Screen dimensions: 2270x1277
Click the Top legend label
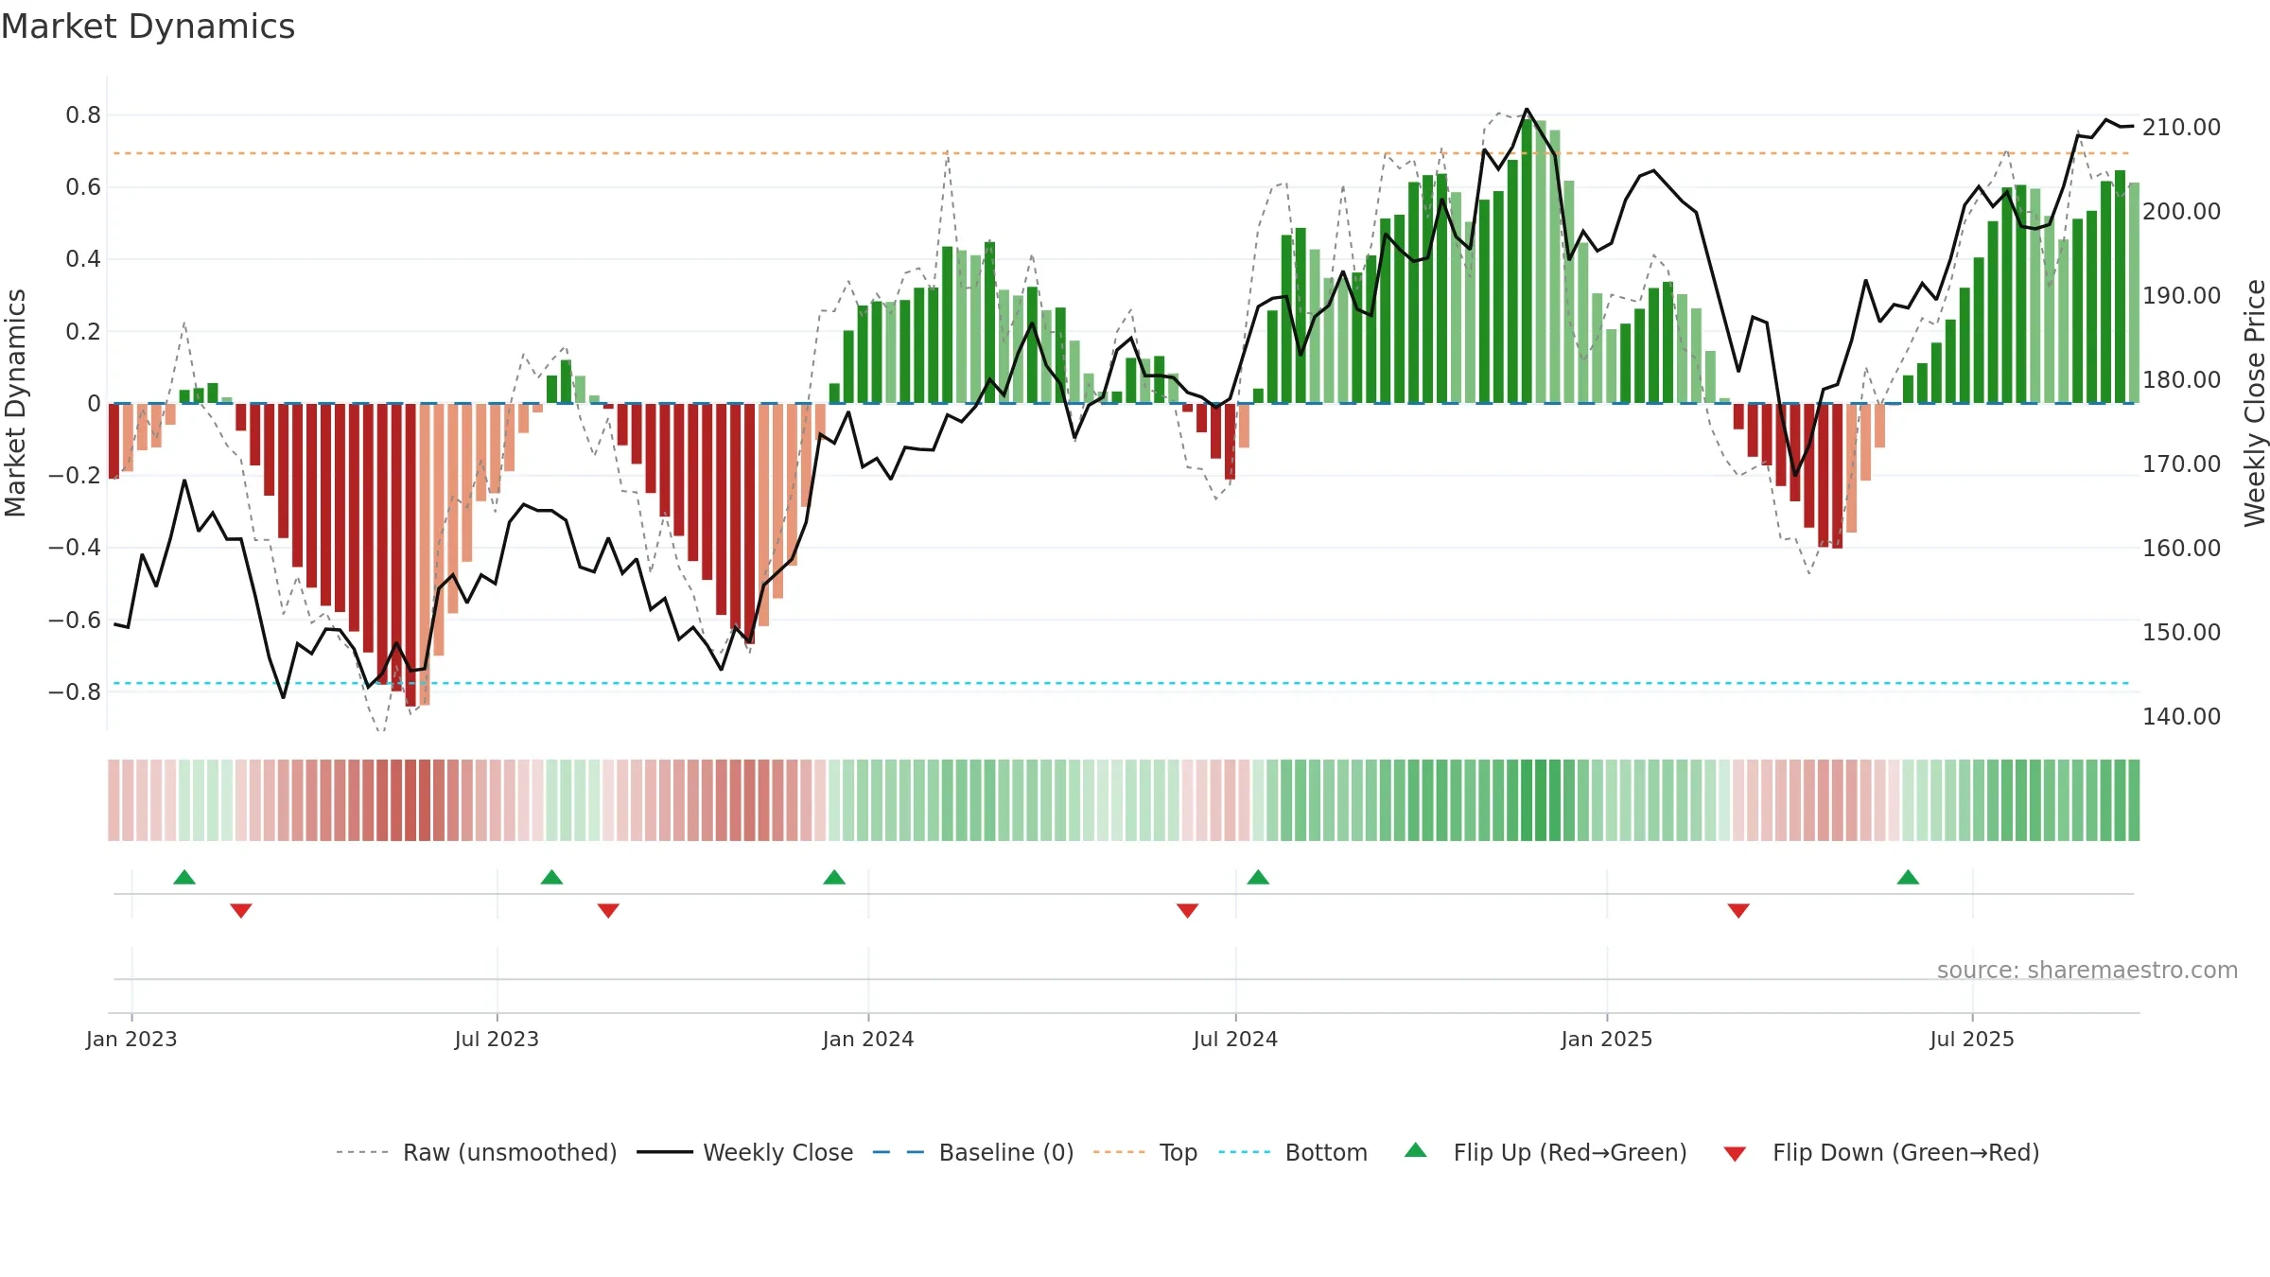1179,1152
